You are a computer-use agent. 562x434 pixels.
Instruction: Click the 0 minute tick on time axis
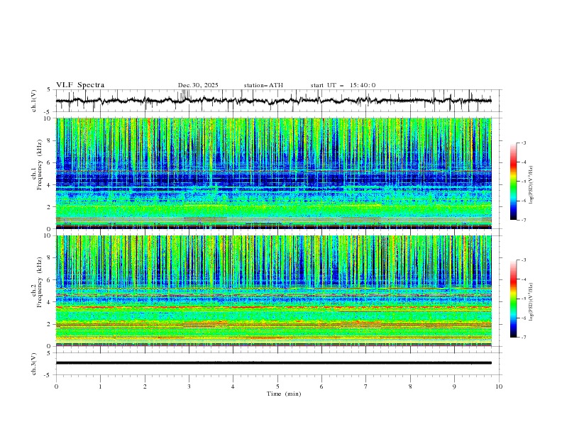pos(56,386)
